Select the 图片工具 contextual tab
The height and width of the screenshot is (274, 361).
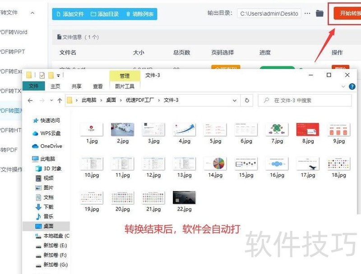[125, 86]
